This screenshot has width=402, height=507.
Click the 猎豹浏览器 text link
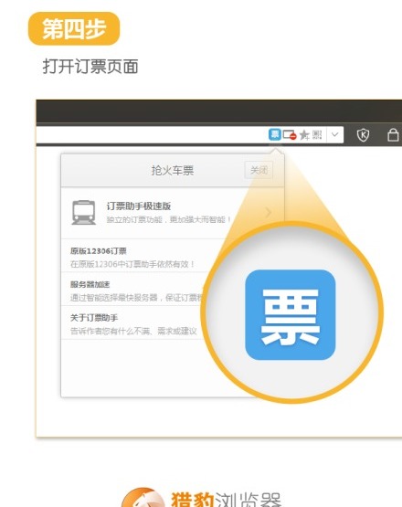coord(226,499)
